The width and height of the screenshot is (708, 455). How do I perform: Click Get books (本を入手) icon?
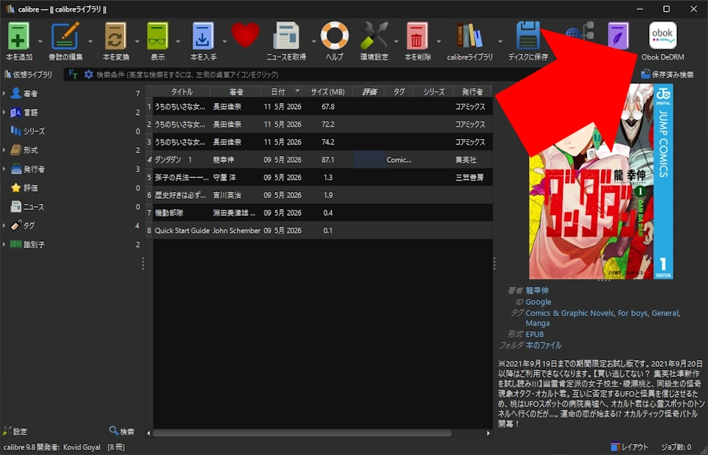203,36
